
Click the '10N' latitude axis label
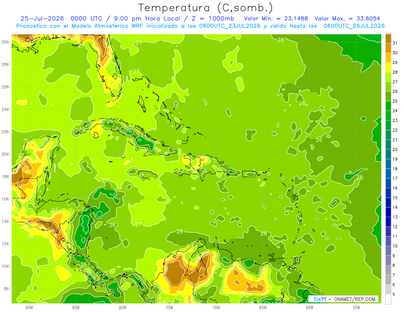tap(5, 266)
